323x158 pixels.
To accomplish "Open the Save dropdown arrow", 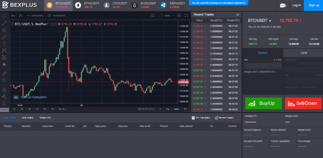I will coord(173,15).
